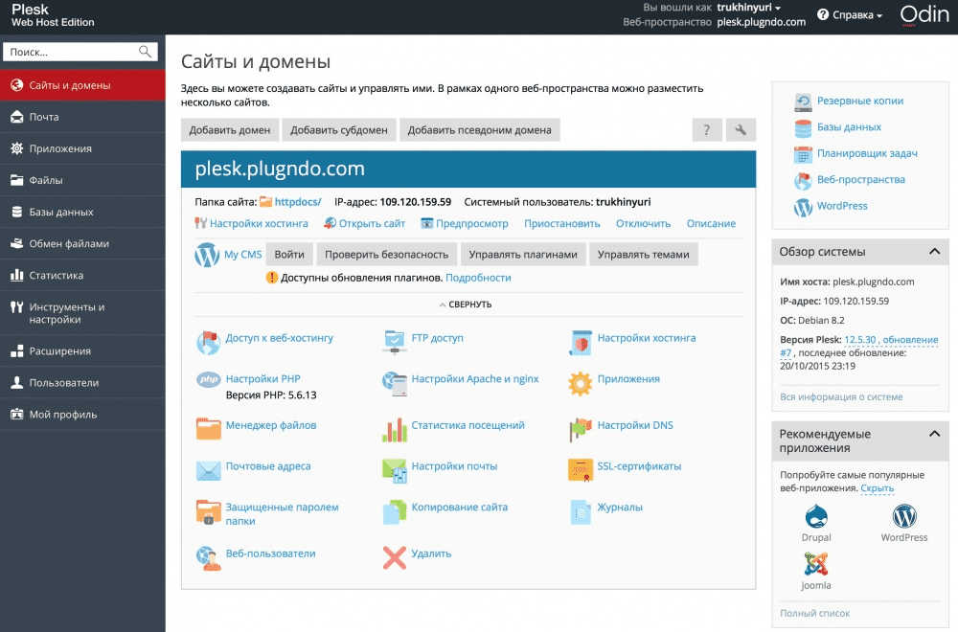
Task: Click the FTP доступ icon
Action: (x=395, y=342)
